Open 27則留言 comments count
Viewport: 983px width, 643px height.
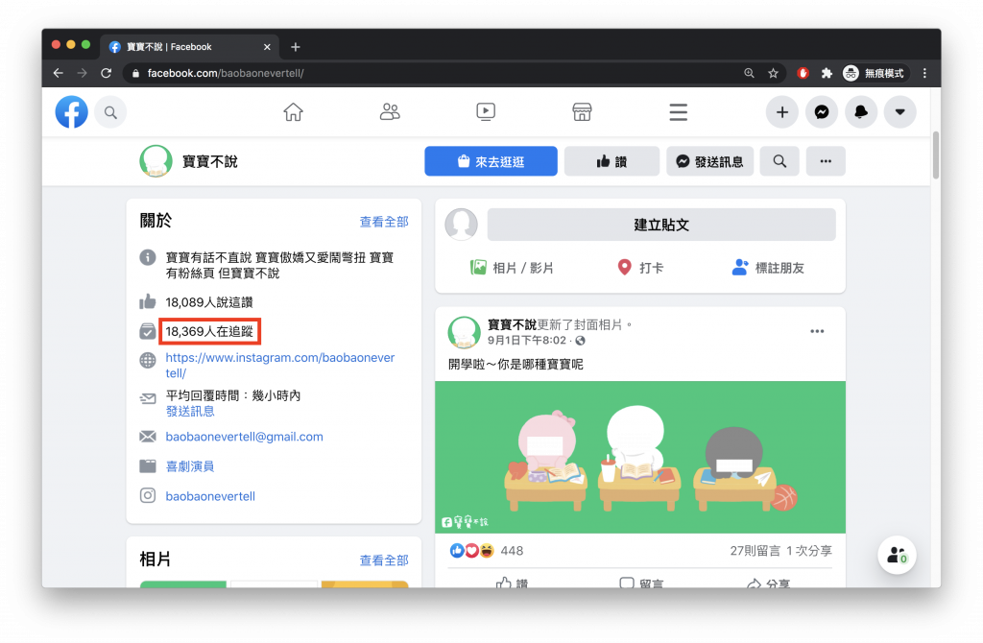[755, 551]
